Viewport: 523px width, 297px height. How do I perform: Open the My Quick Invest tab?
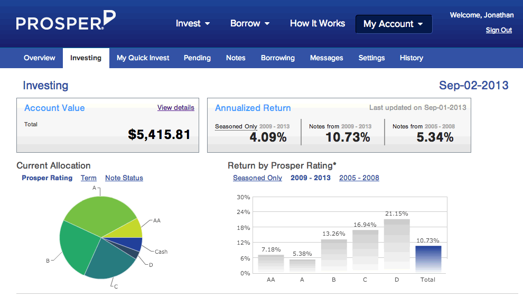click(143, 58)
